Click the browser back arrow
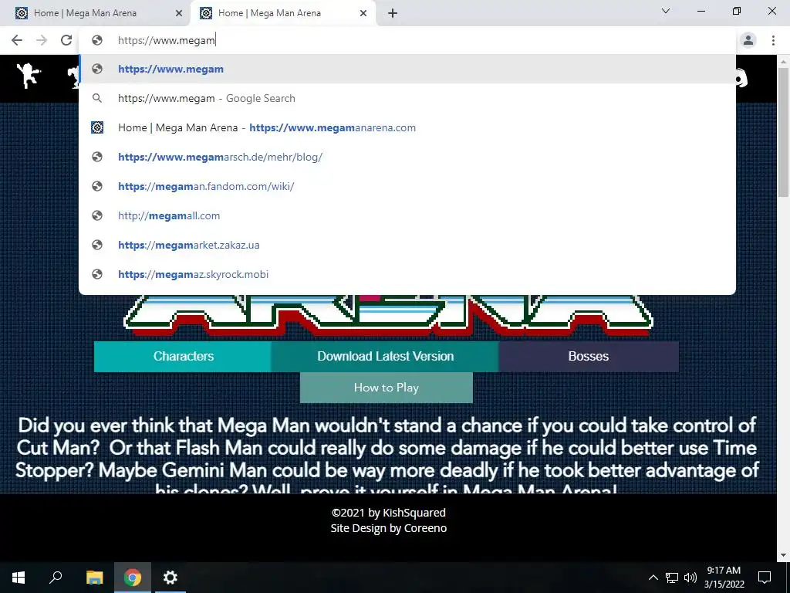 click(x=17, y=40)
